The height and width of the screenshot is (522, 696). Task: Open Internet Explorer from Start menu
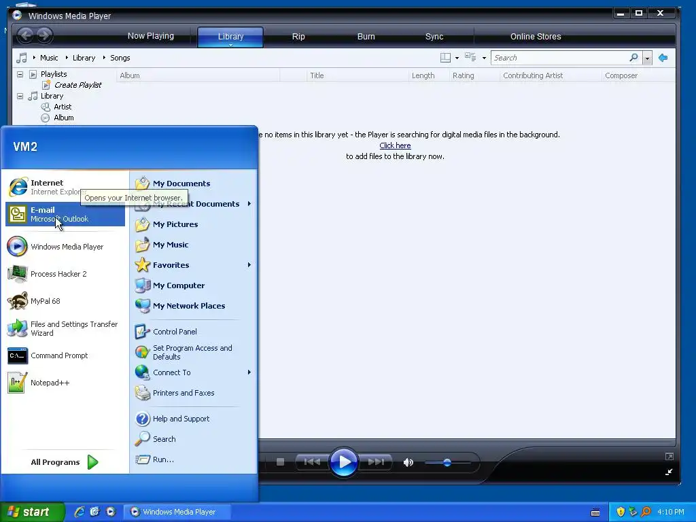pos(65,187)
